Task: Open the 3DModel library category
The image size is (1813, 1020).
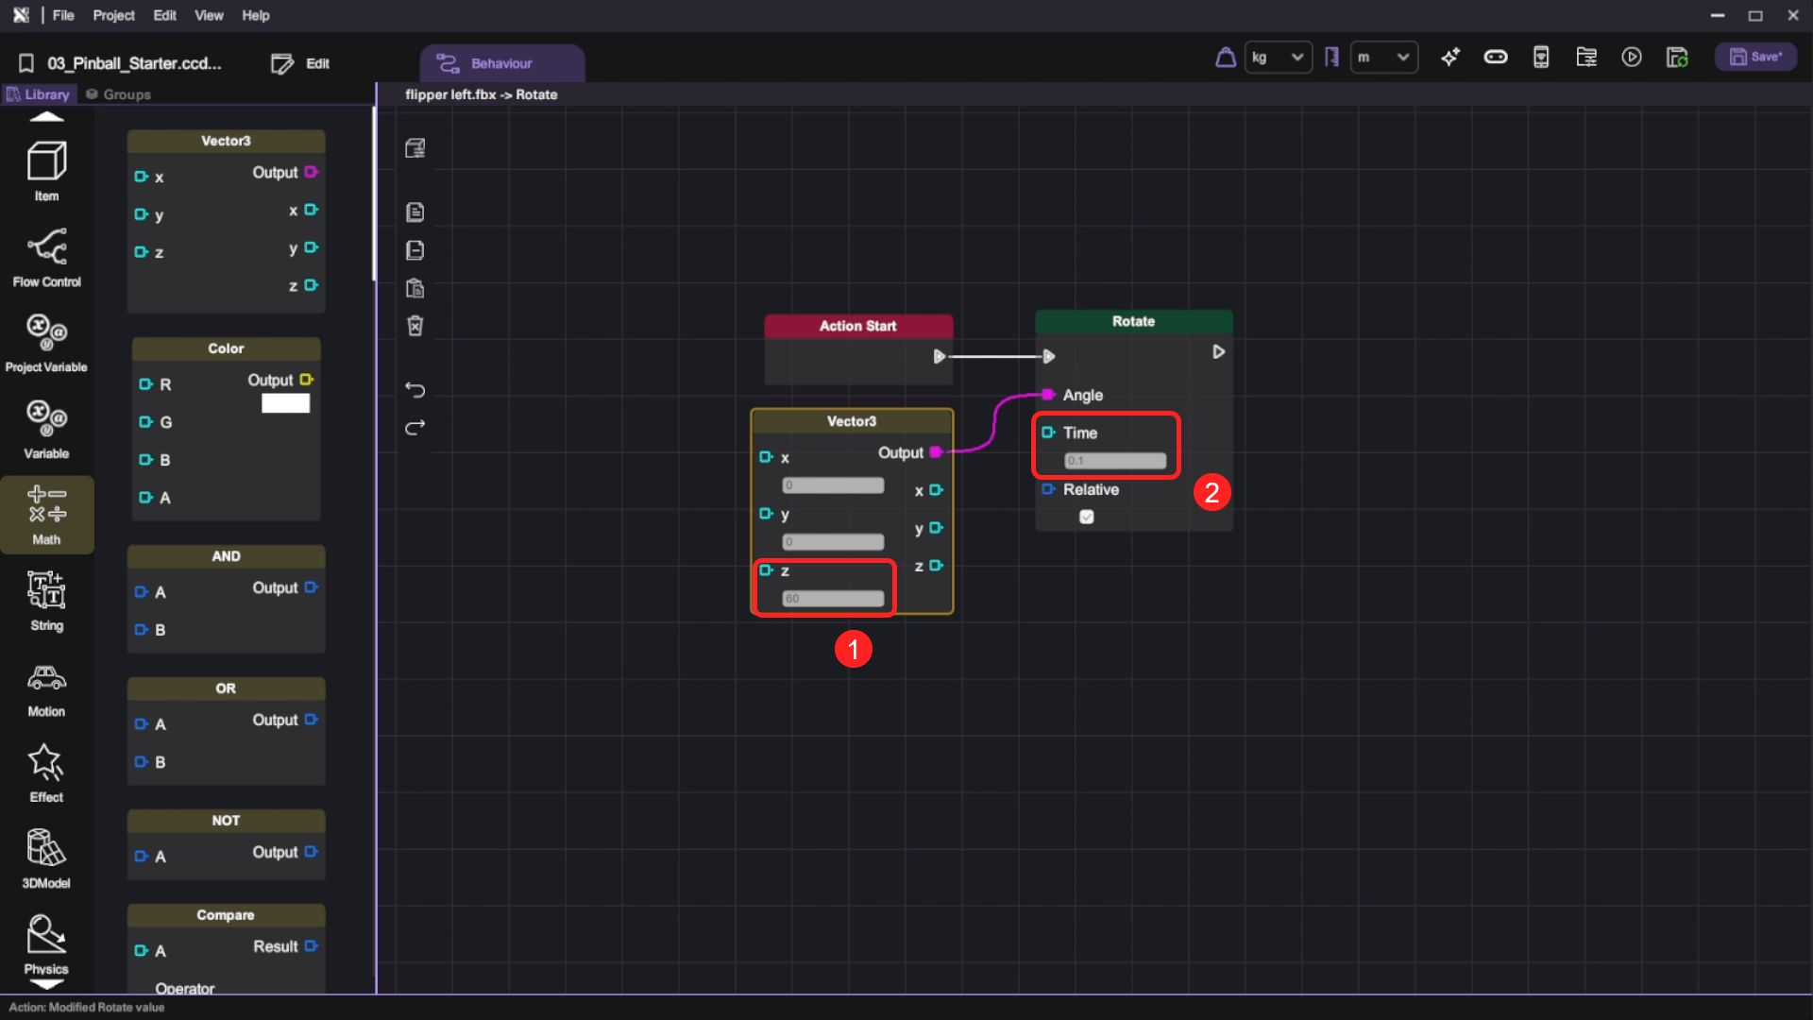Action: coord(46,858)
